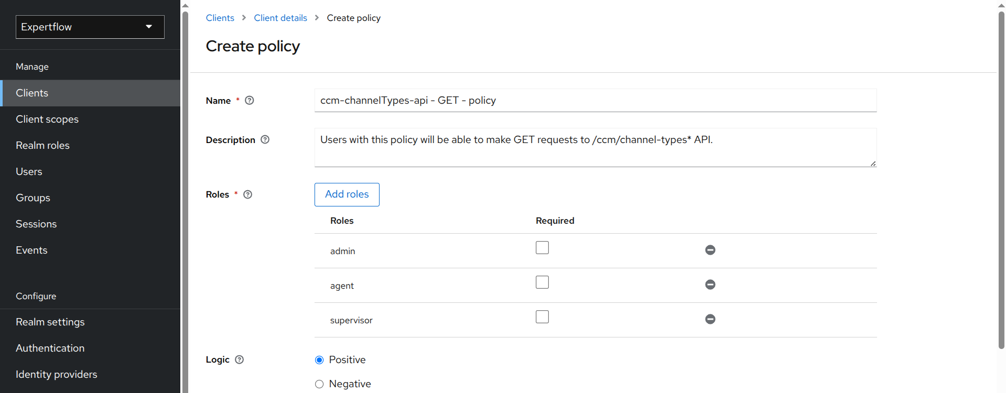Mark the supervisor role as required

click(542, 317)
